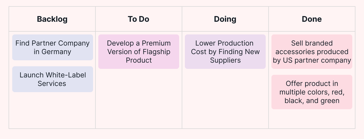Open the Develop a Premium Version card

point(139,52)
